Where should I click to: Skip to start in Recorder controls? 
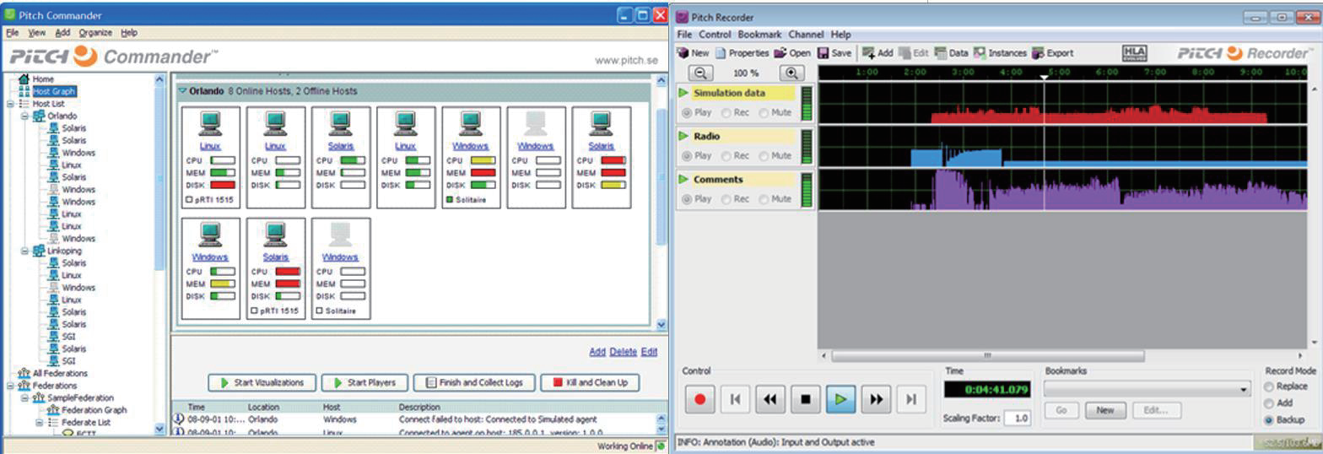click(735, 399)
